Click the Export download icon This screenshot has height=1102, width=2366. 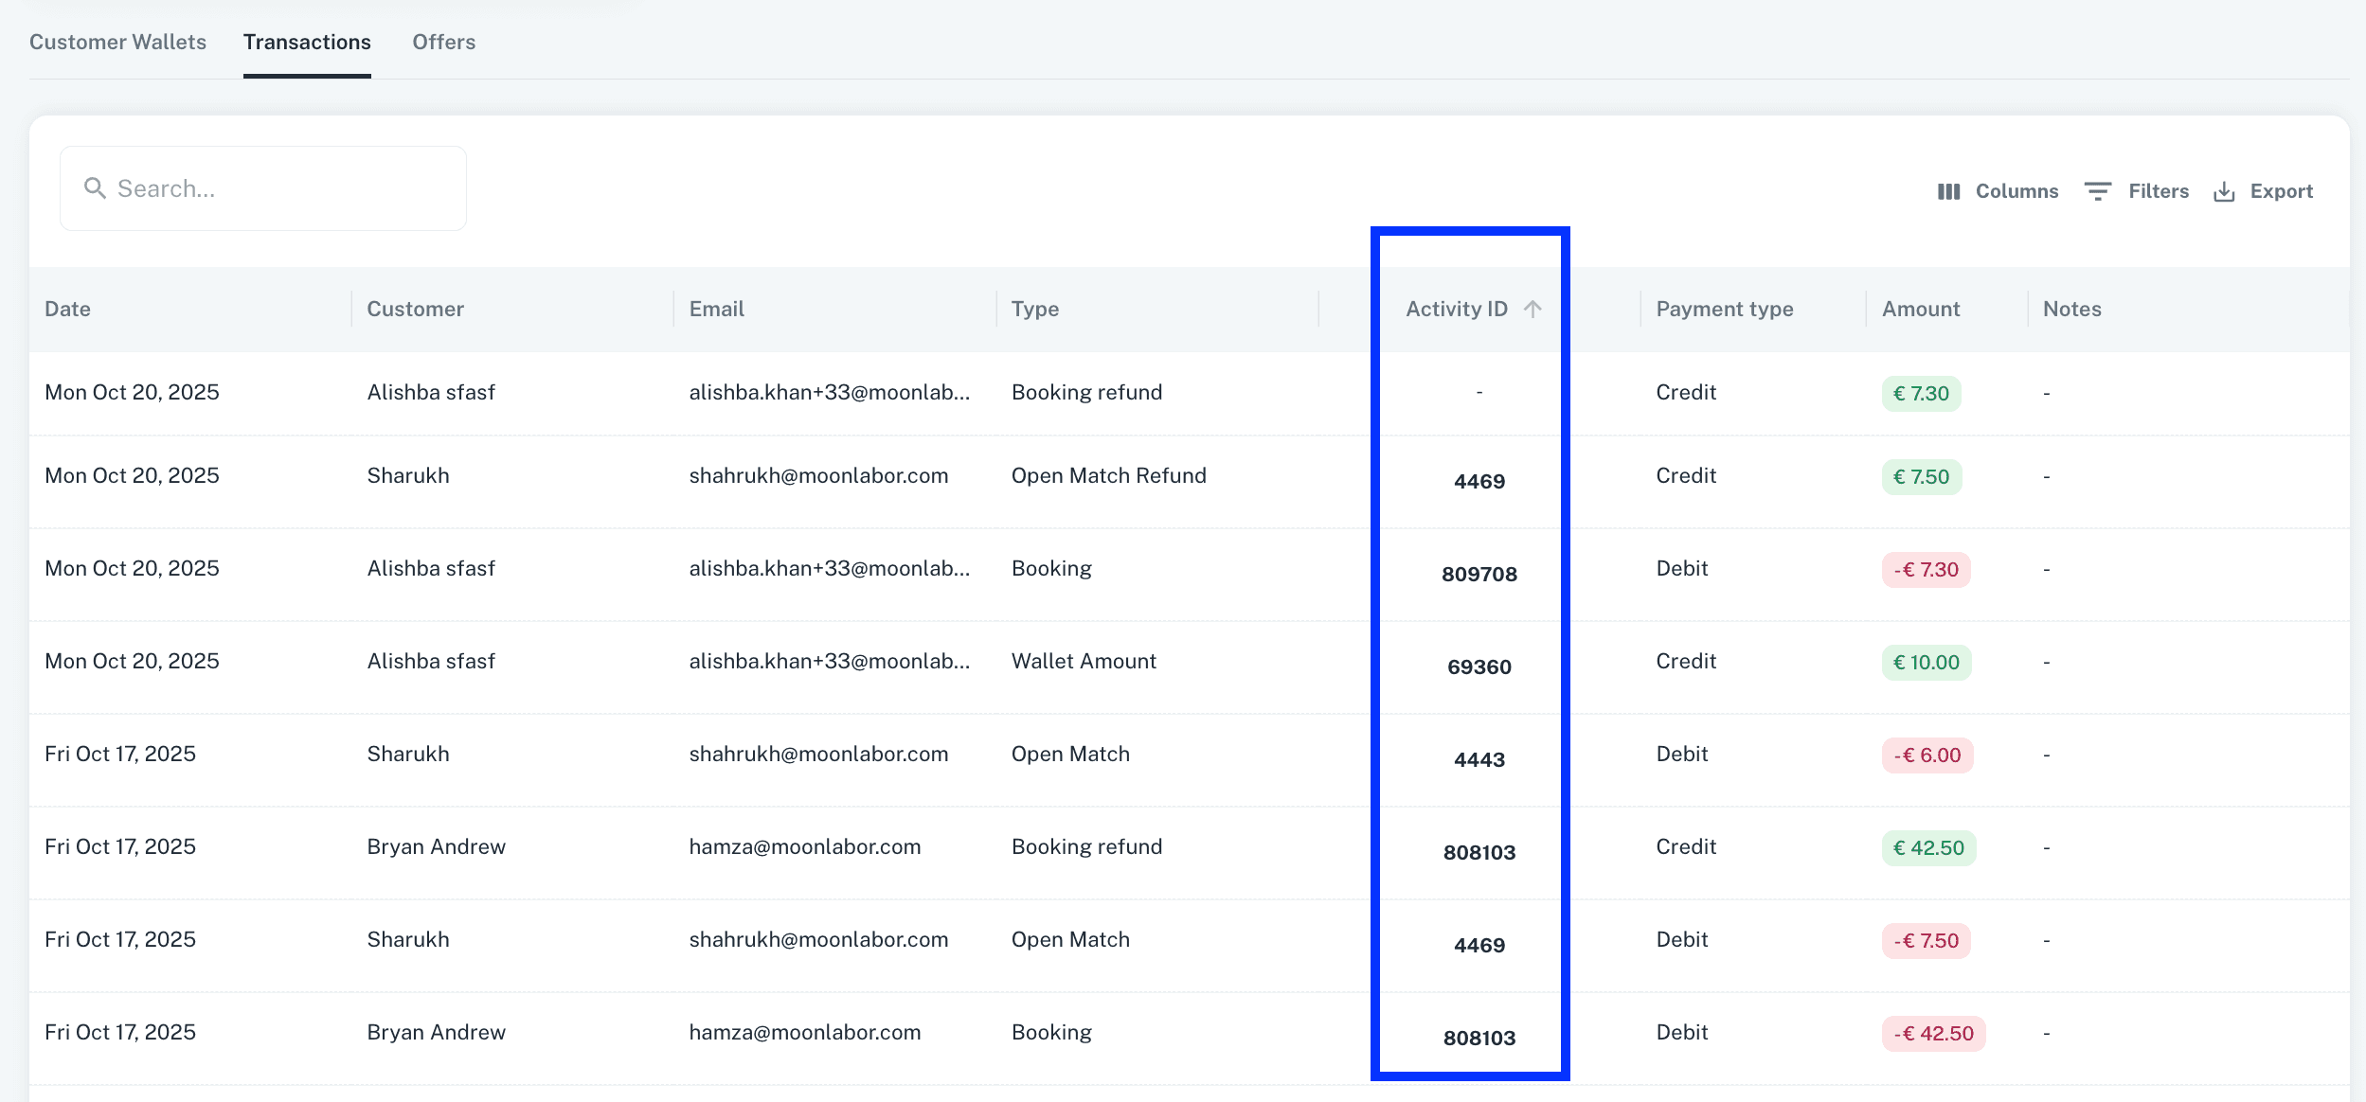[x=2224, y=192]
